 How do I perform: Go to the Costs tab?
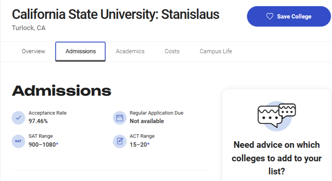[x=172, y=51]
